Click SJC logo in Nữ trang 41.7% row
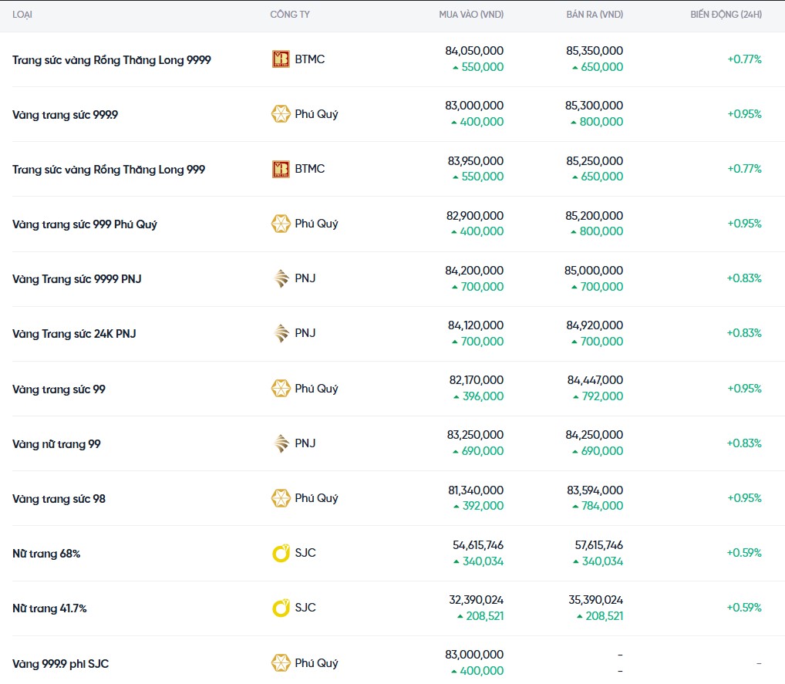Image resolution: width=785 pixels, height=684 pixels. [281, 608]
